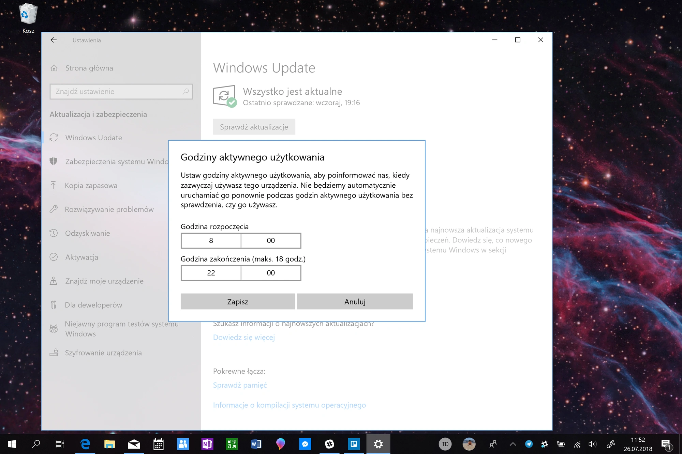Open the Mail app taskbar icon

[x=134, y=444]
